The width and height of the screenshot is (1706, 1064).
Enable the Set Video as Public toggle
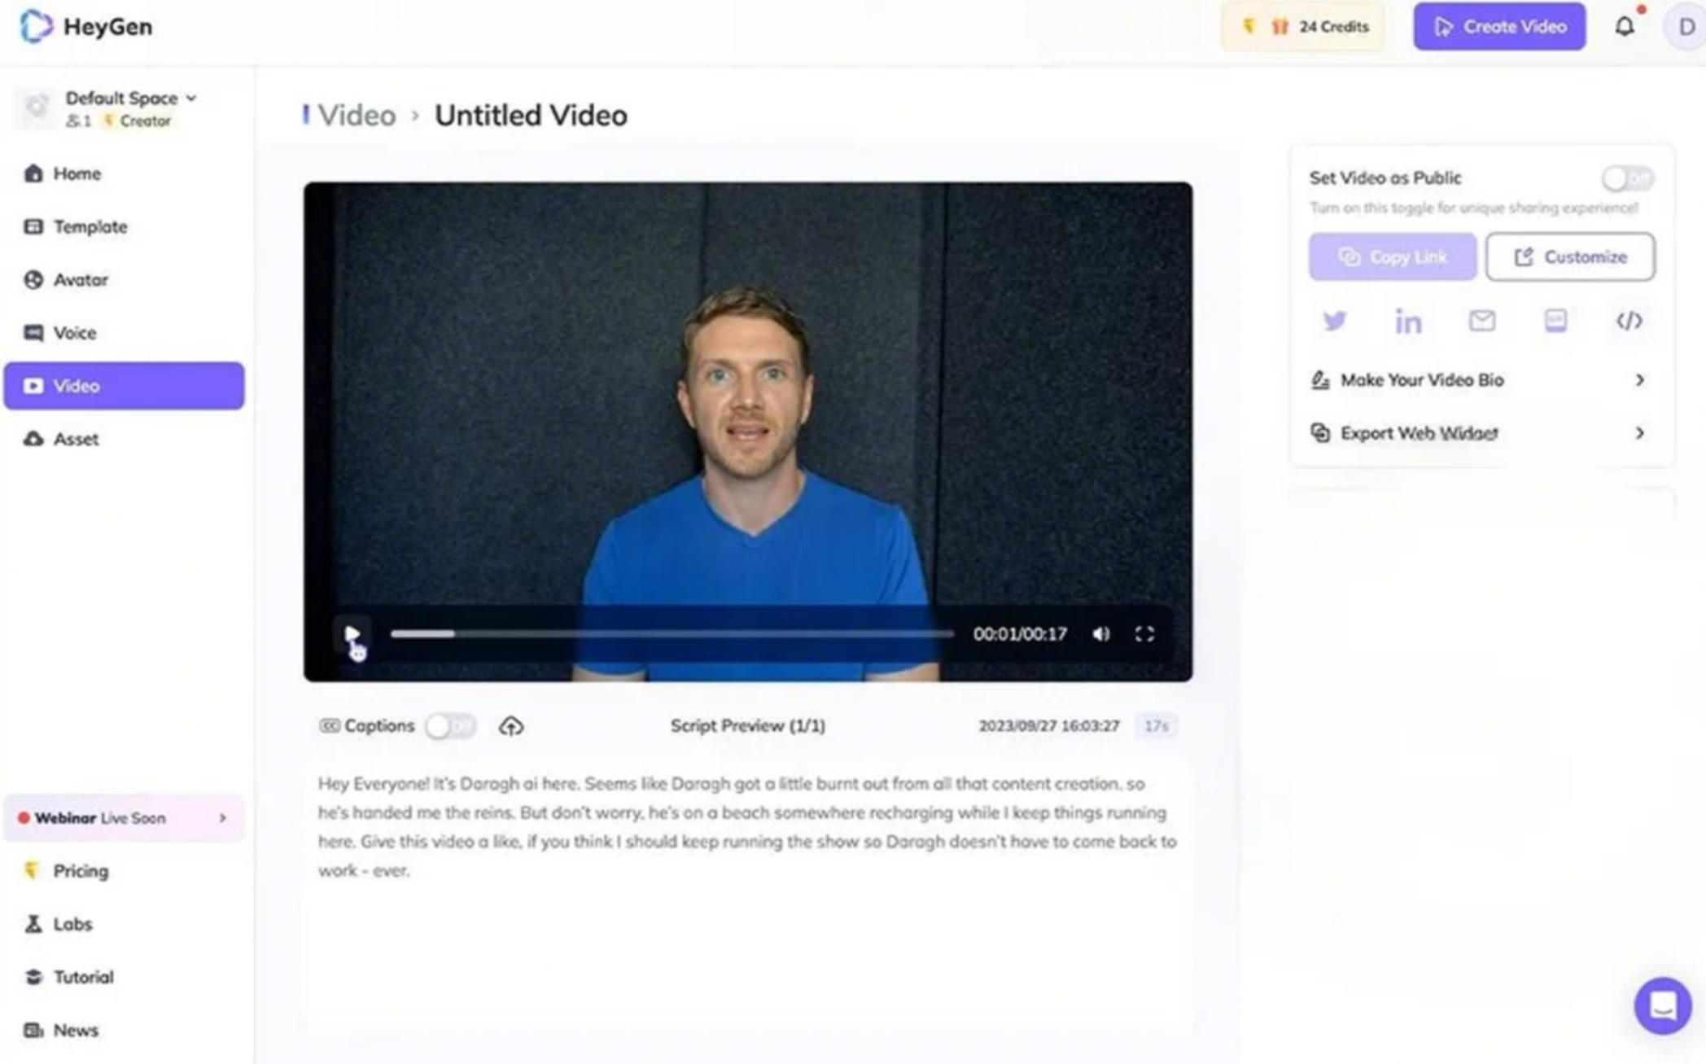click(x=1627, y=177)
